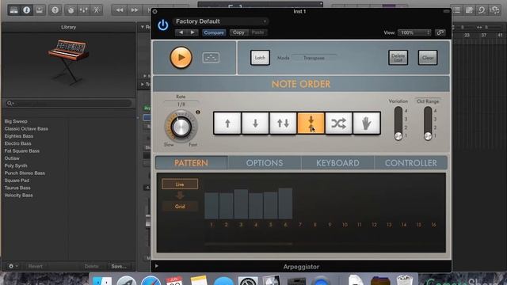
Task: Select Classic Octave Bass patch
Action: (26, 128)
